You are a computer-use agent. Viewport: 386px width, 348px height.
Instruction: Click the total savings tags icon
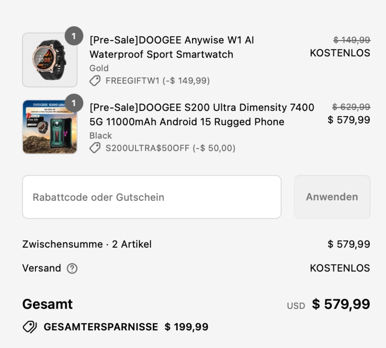[30, 327]
